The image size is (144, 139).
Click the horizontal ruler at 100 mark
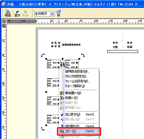[96, 21]
